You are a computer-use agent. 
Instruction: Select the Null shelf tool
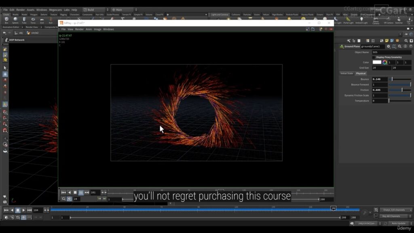[51, 20]
